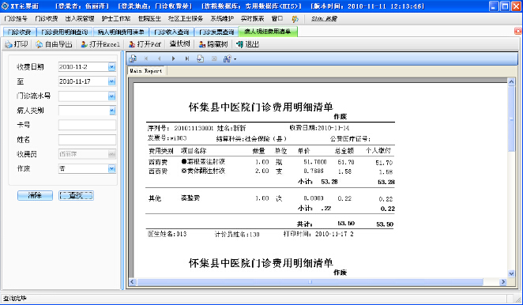Open the 收费员 cashier dropdown

pos(111,154)
